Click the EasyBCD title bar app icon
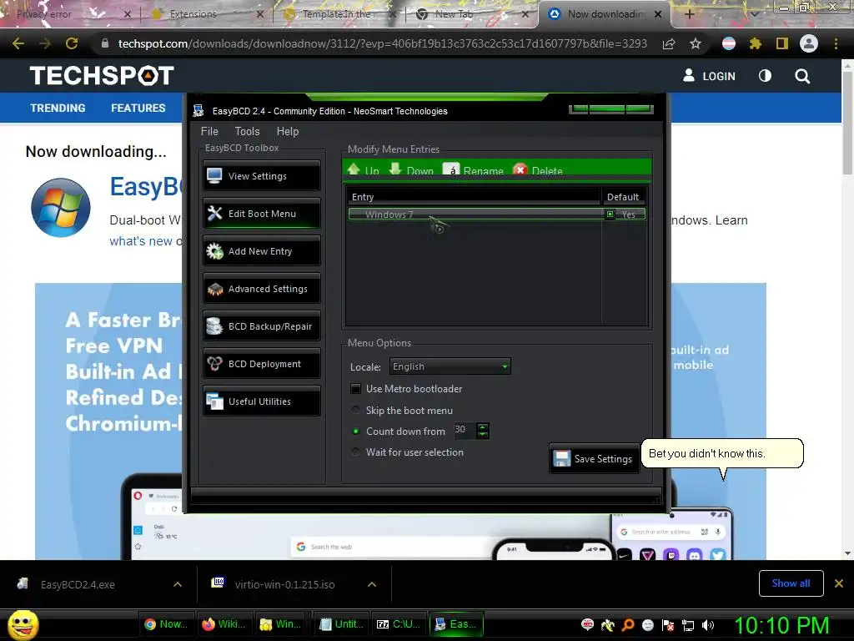854x641 pixels. [198, 111]
